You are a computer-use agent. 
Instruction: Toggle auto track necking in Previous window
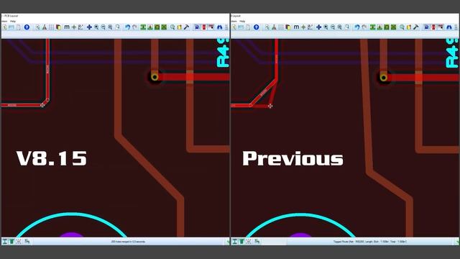[x=433, y=27]
